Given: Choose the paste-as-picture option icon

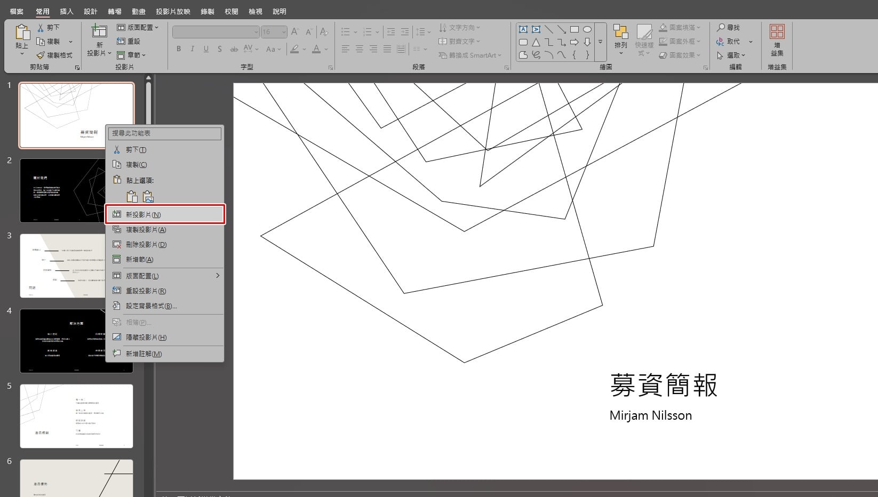Looking at the screenshot, I should 148,197.
